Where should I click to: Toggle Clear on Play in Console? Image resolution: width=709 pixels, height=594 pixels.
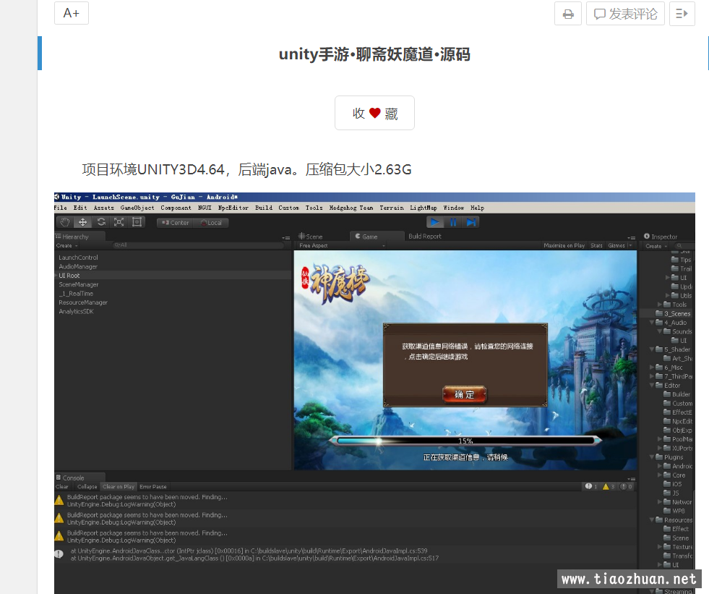119,487
